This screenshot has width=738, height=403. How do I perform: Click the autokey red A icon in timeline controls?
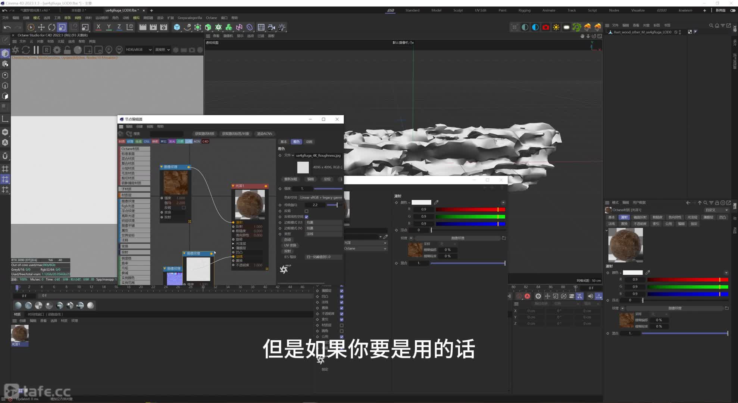pyautogui.click(x=527, y=296)
